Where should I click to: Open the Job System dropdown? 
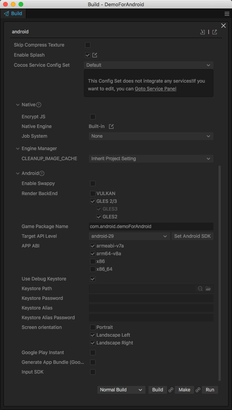point(151,136)
